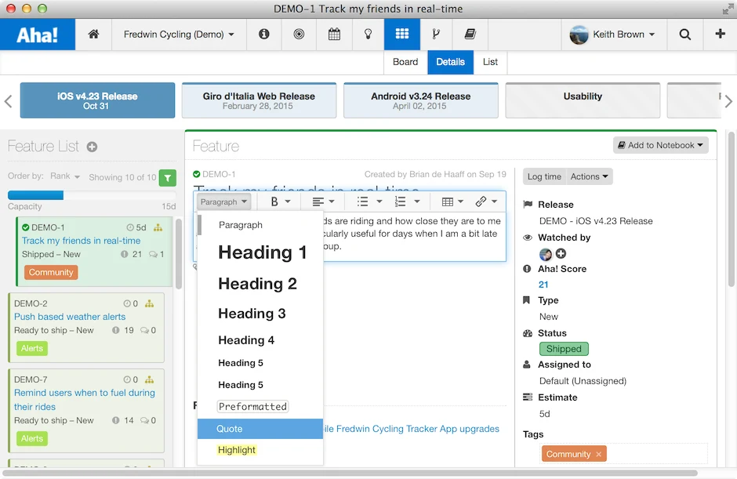
Task: Open the Fredwin Cycling (Demo) product dropdown
Action: pos(179,34)
